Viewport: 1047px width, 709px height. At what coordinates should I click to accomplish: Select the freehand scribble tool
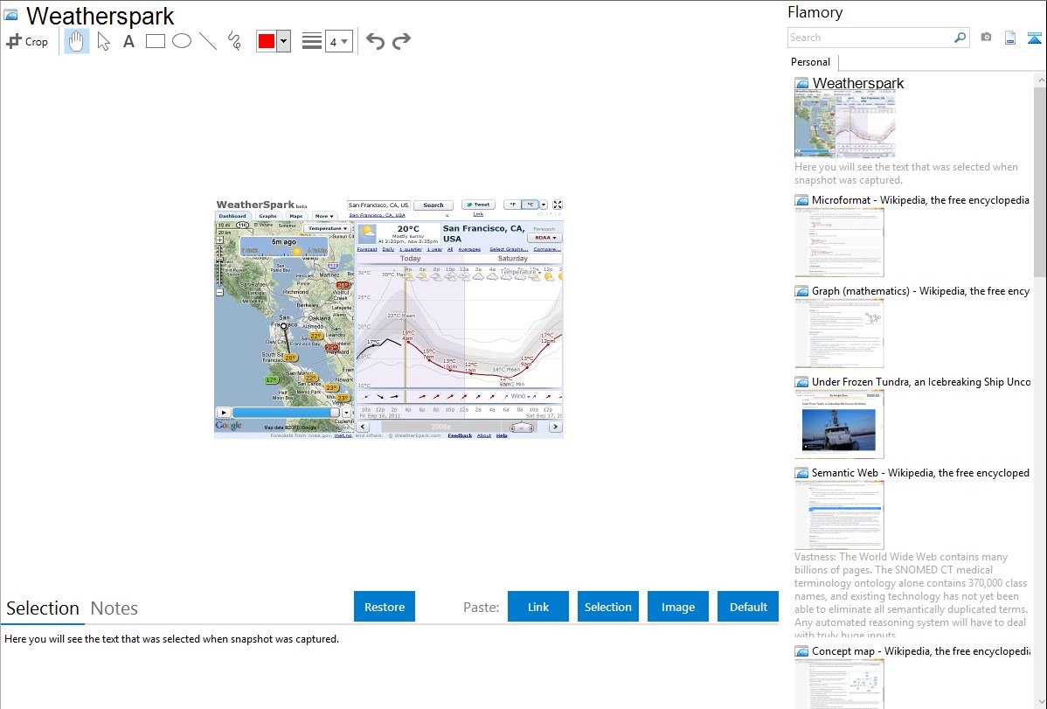[234, 41]
